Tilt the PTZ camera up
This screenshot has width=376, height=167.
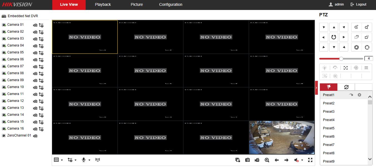click(334, 27)
